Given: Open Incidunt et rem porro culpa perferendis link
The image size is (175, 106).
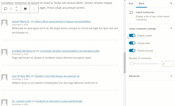Looking at the screenshot, I should click(59, 101).
